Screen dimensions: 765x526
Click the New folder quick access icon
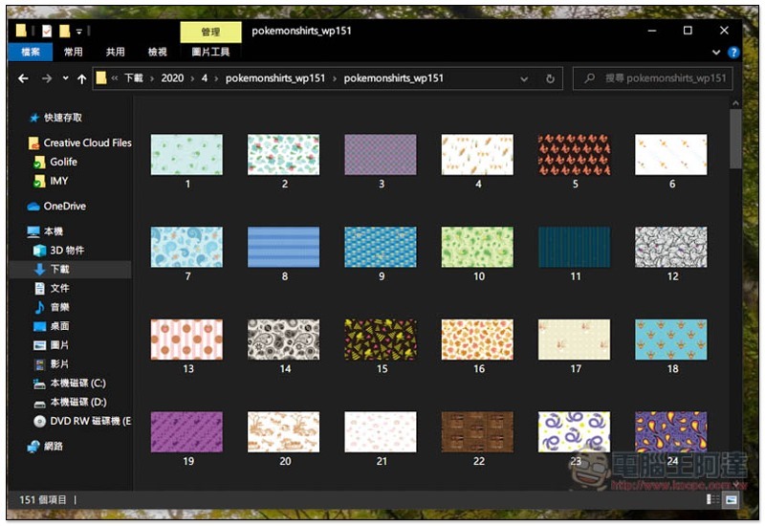tap(64, 32)
